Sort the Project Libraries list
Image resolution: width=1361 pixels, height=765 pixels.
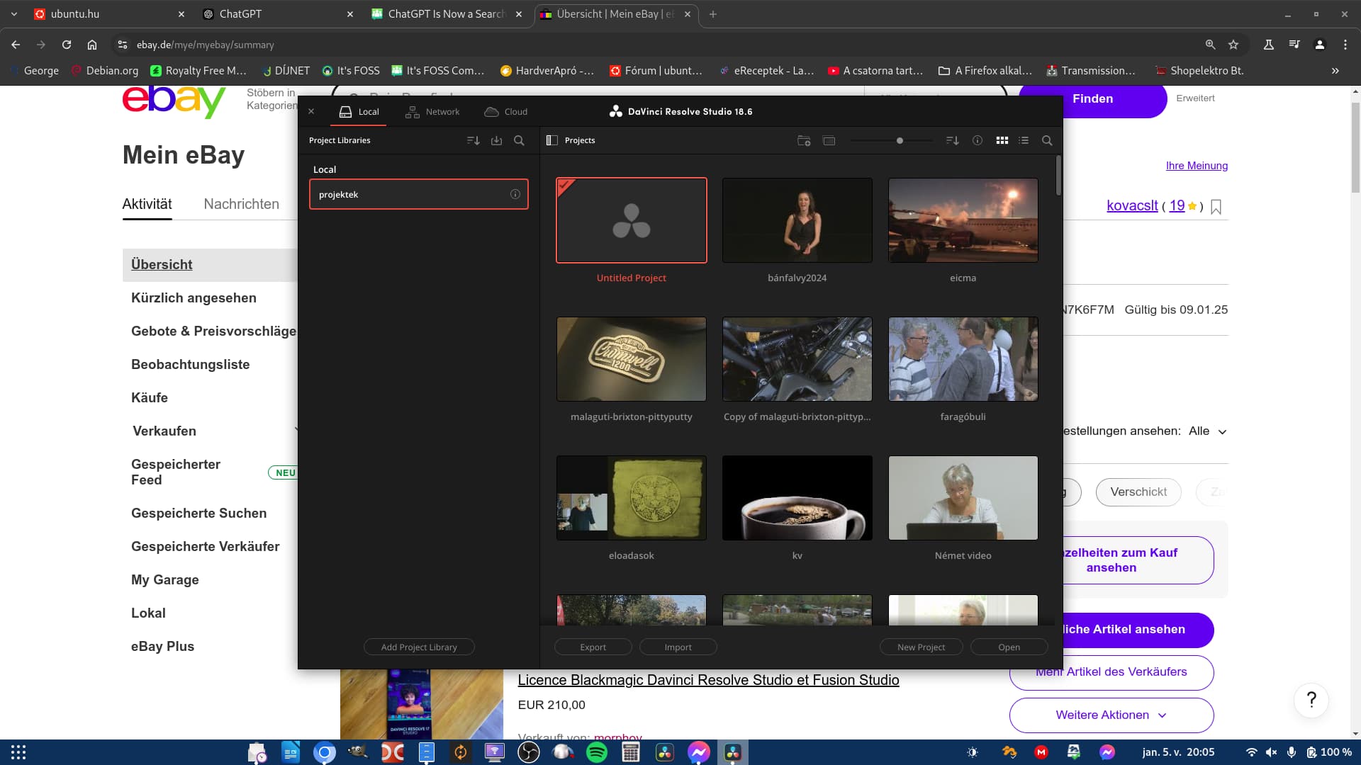pyautogui.click(x=474, y=140)
